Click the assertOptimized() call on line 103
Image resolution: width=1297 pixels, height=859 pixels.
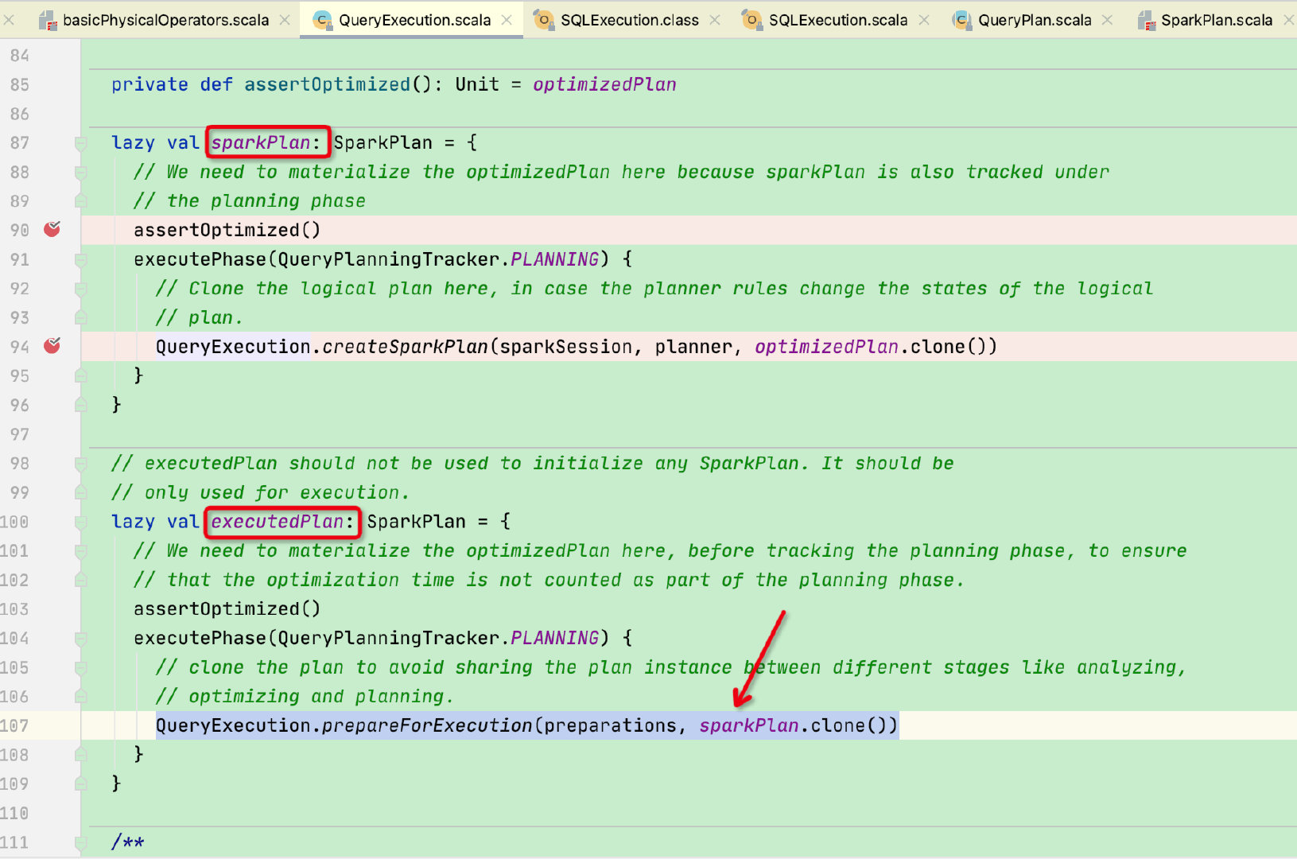click(227, 609)
